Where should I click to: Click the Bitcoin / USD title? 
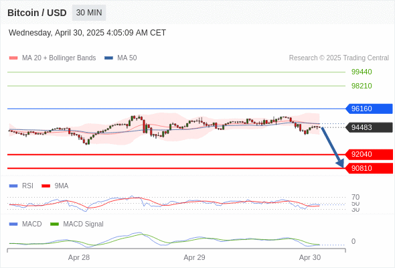pyautogui.click(x=37, y=13)
